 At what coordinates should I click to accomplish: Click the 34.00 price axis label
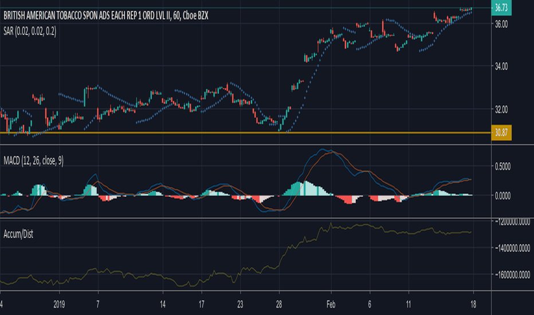[501, 66]
